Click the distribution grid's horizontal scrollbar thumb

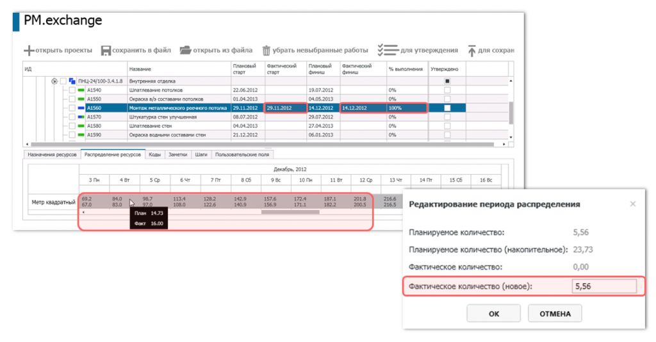tap(290, 212)
